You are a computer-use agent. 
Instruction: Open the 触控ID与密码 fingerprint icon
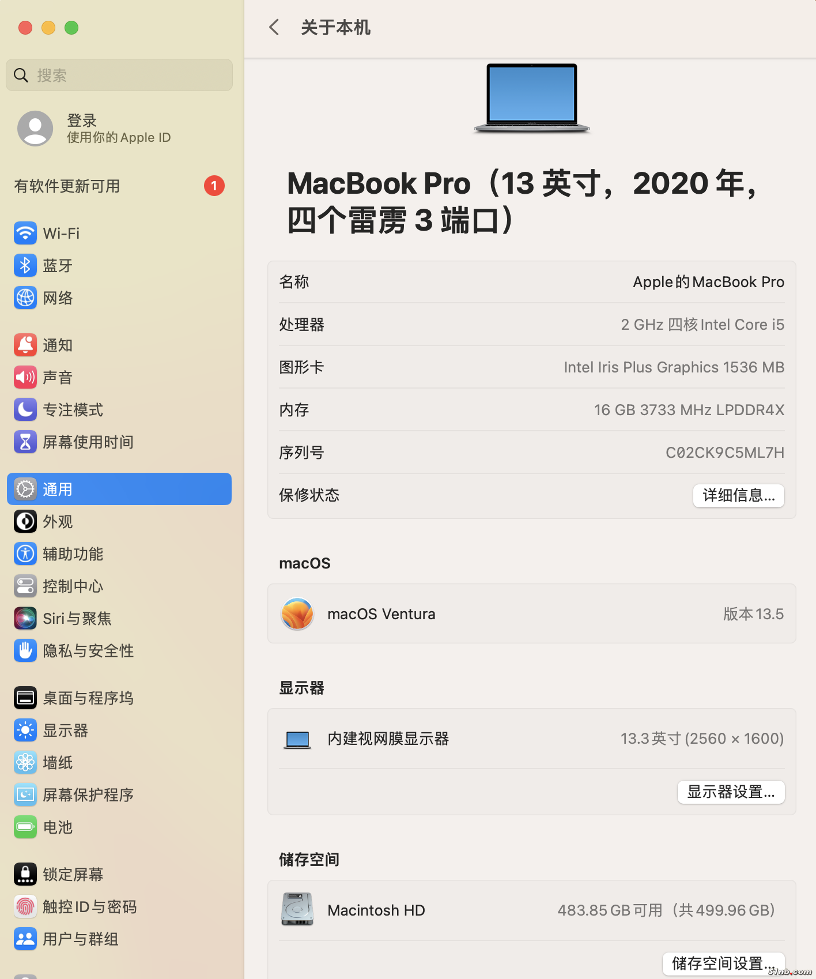point(25,906)
